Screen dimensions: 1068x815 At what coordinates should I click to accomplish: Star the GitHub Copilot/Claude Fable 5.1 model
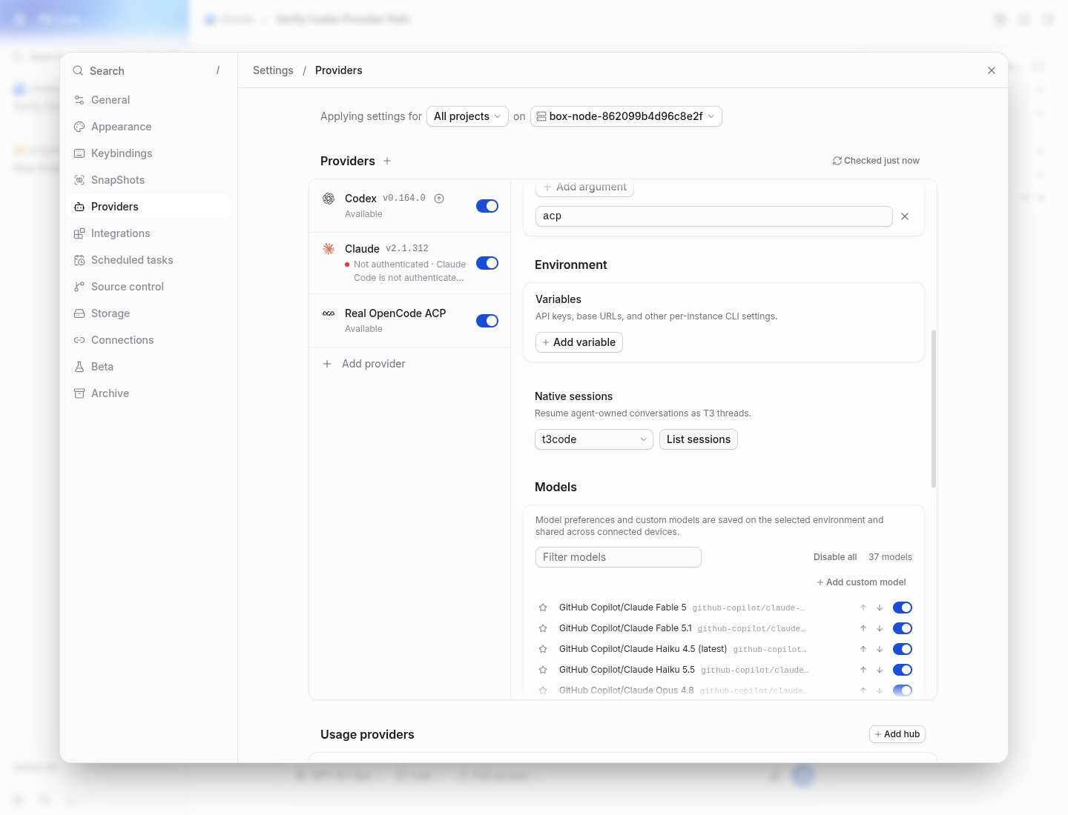(543, 628)
